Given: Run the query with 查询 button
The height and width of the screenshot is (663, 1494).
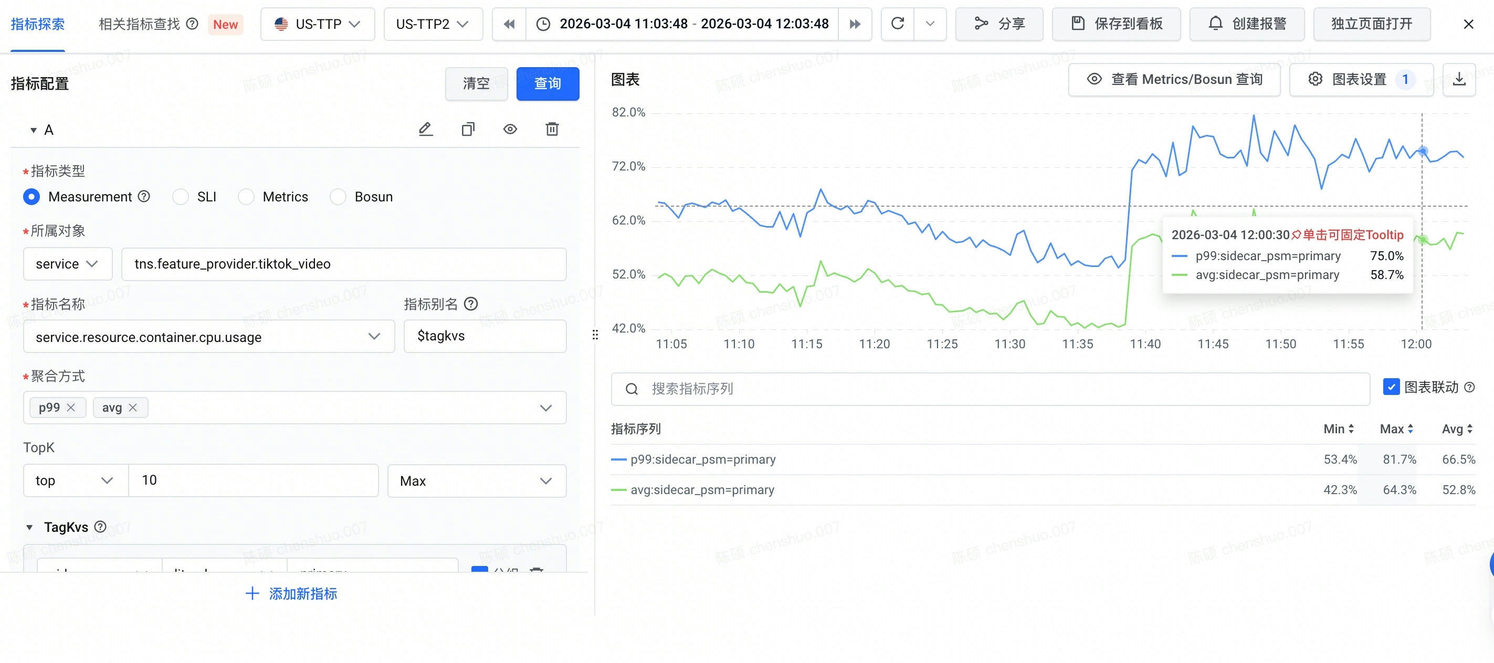Looking at the screenshot, I should (547, 83).
